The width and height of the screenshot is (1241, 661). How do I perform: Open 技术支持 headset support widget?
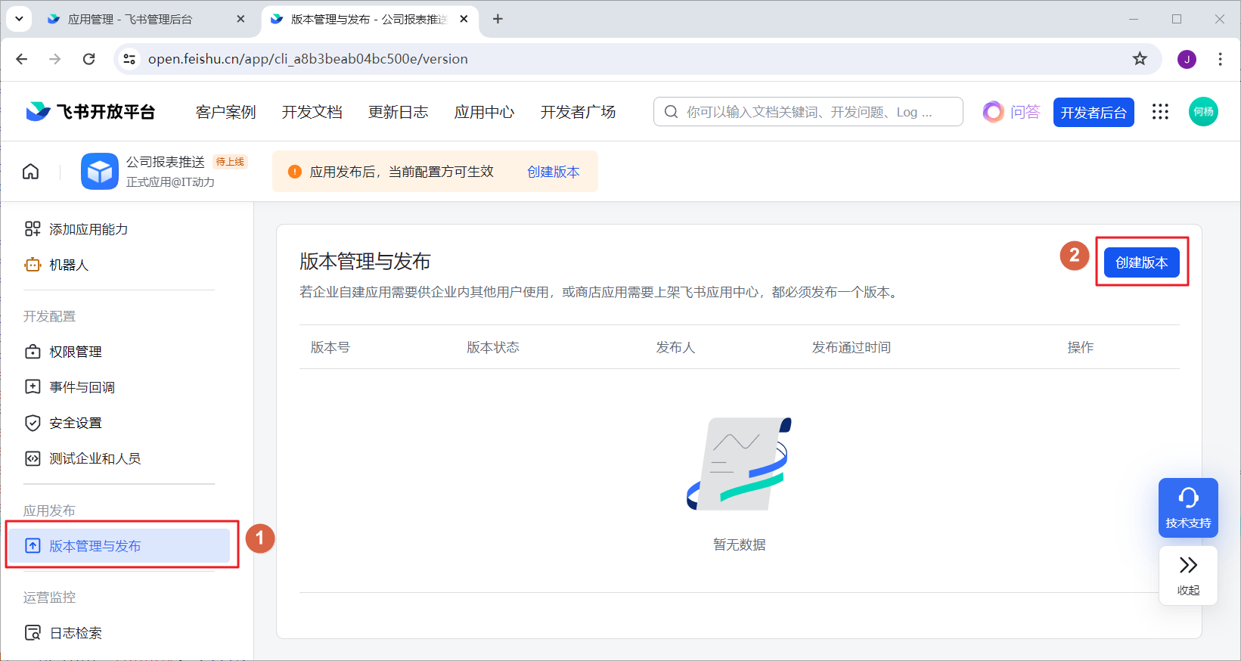tap(1187, 507)
